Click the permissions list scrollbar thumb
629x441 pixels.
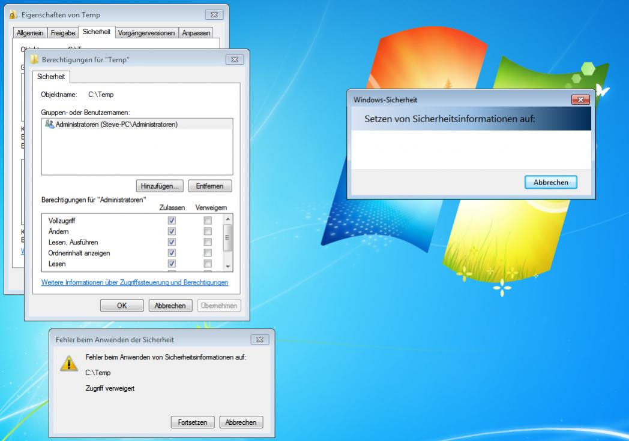tap(228, 237)
